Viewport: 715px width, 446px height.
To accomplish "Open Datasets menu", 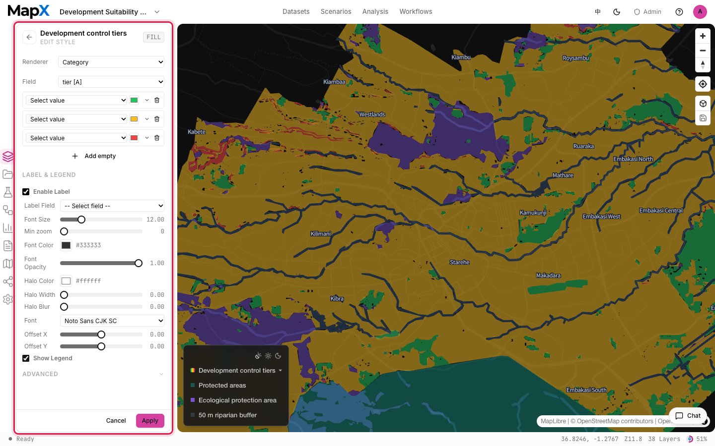I will (x=296, y=11).
